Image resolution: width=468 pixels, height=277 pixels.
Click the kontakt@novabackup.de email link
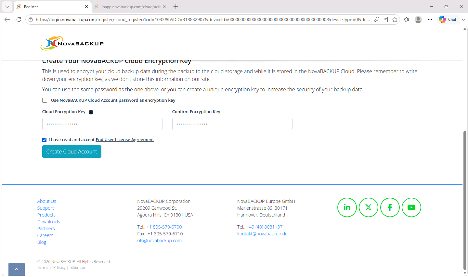[x=262, y=234]
